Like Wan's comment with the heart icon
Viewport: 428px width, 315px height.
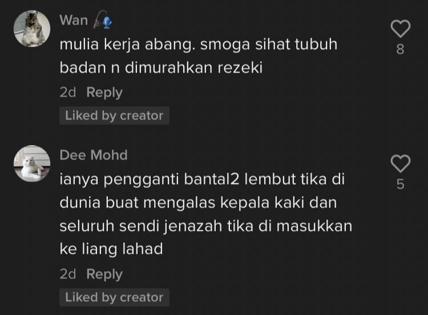(x=400, y=29)
